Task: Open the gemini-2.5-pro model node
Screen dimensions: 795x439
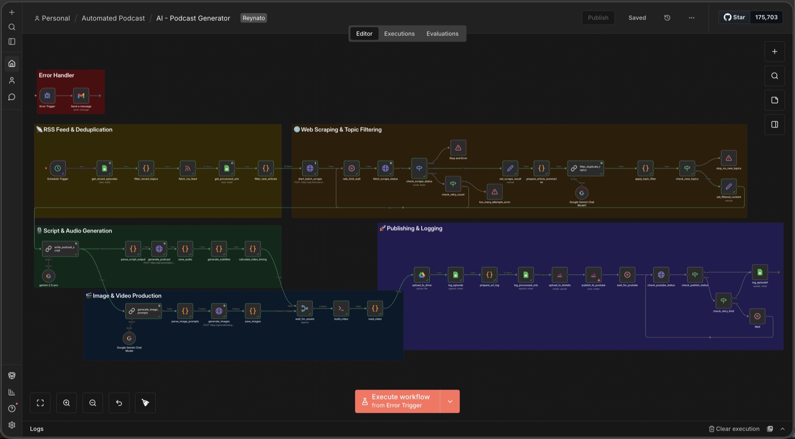Action: [48, 276]
